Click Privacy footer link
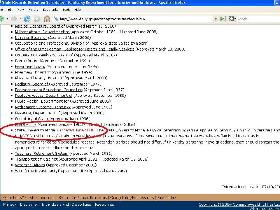280x210 pixels. 9,204
